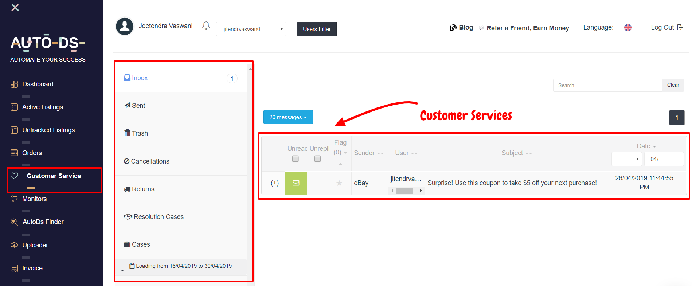Click the Active Listings sidebar icon
The width and height of the screenshot is (692, 286).
pos(14,107)
